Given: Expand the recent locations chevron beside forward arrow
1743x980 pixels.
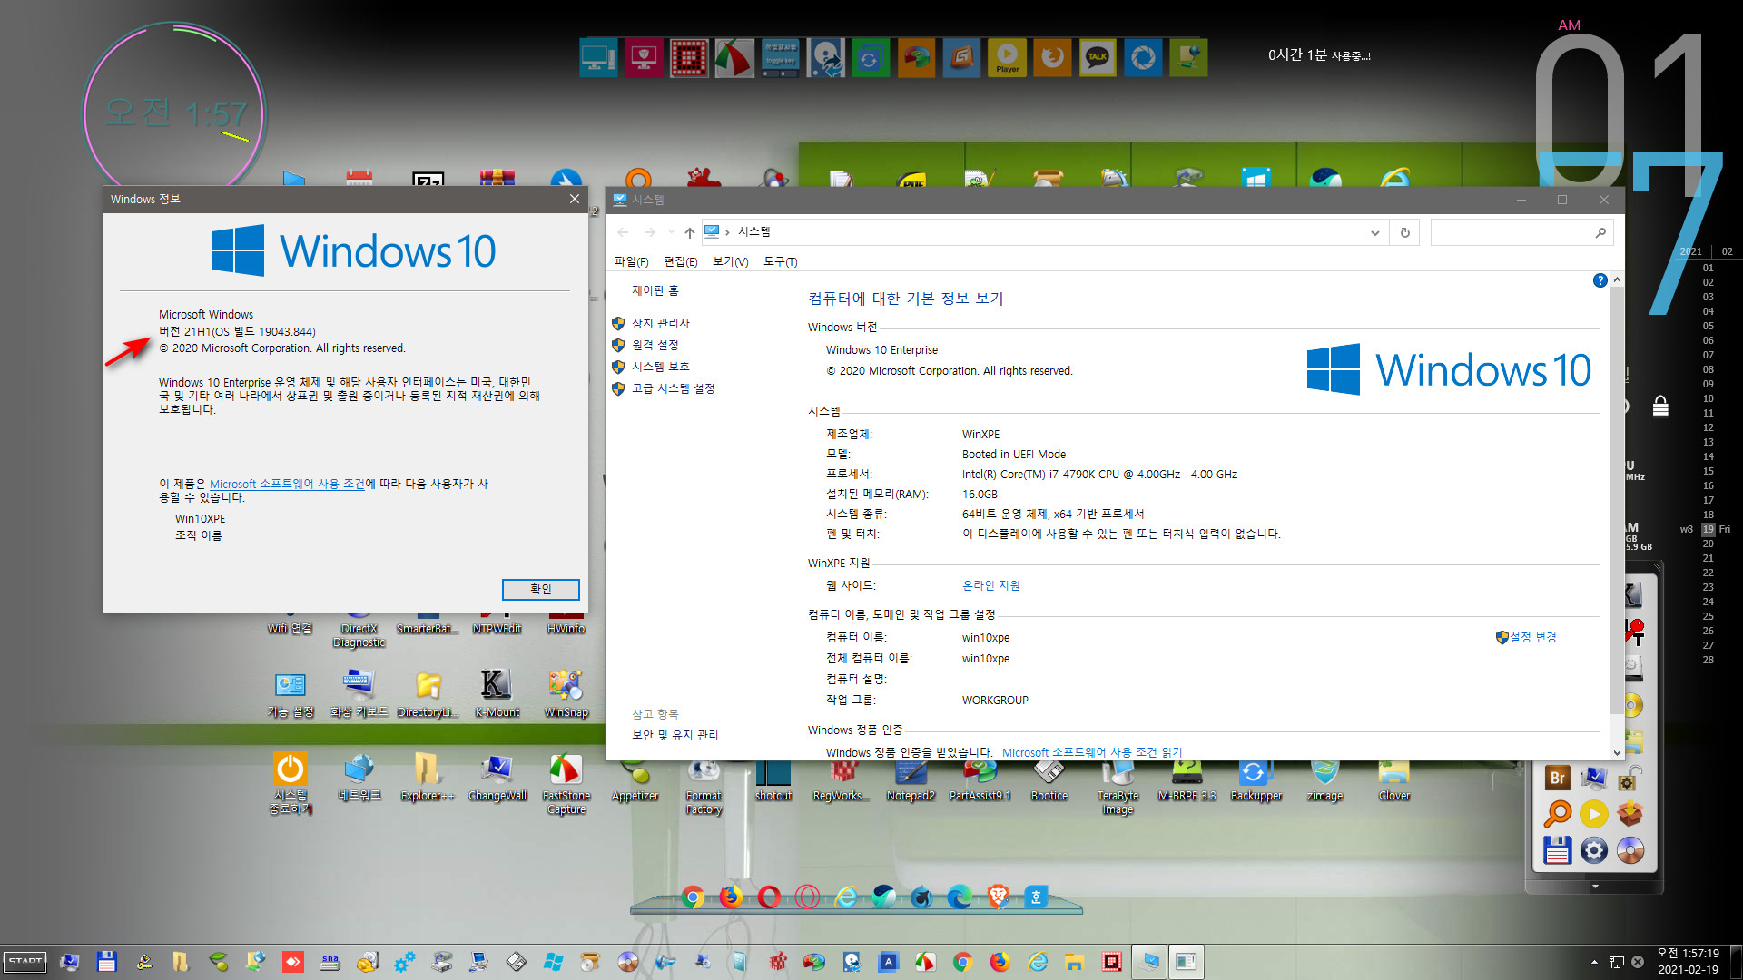Looking at the screenshot, I should (671, 233).
